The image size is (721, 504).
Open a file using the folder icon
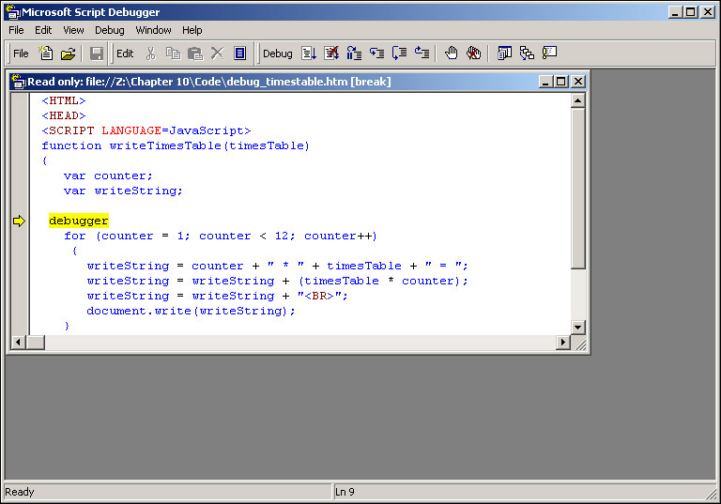tap(68, 53)
